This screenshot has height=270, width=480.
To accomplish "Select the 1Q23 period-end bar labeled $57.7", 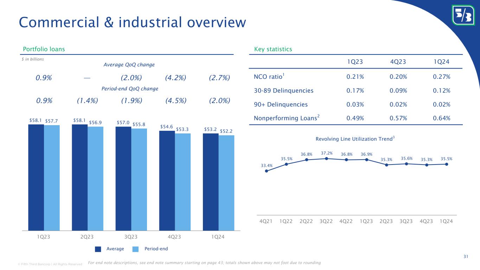I will coord(52,178).
